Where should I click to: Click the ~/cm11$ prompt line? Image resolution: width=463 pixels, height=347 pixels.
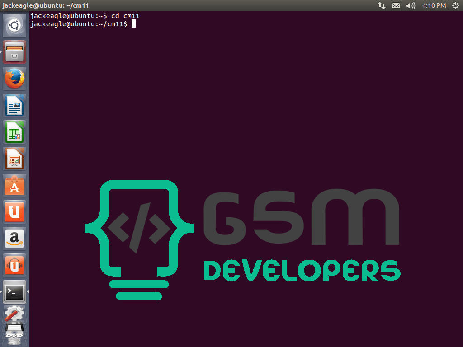click(x=83, y=24)
